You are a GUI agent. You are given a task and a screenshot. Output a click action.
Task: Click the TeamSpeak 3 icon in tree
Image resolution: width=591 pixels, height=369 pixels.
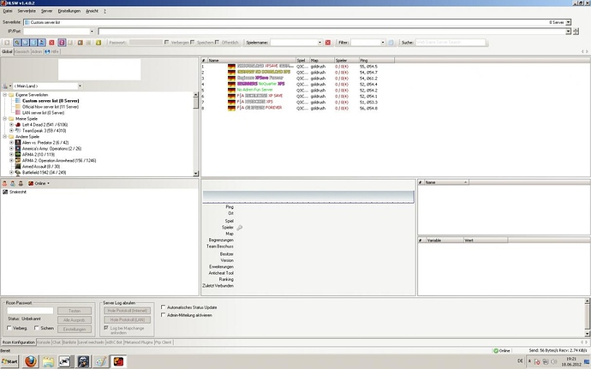pyautogui.click(x=18, y=129)
